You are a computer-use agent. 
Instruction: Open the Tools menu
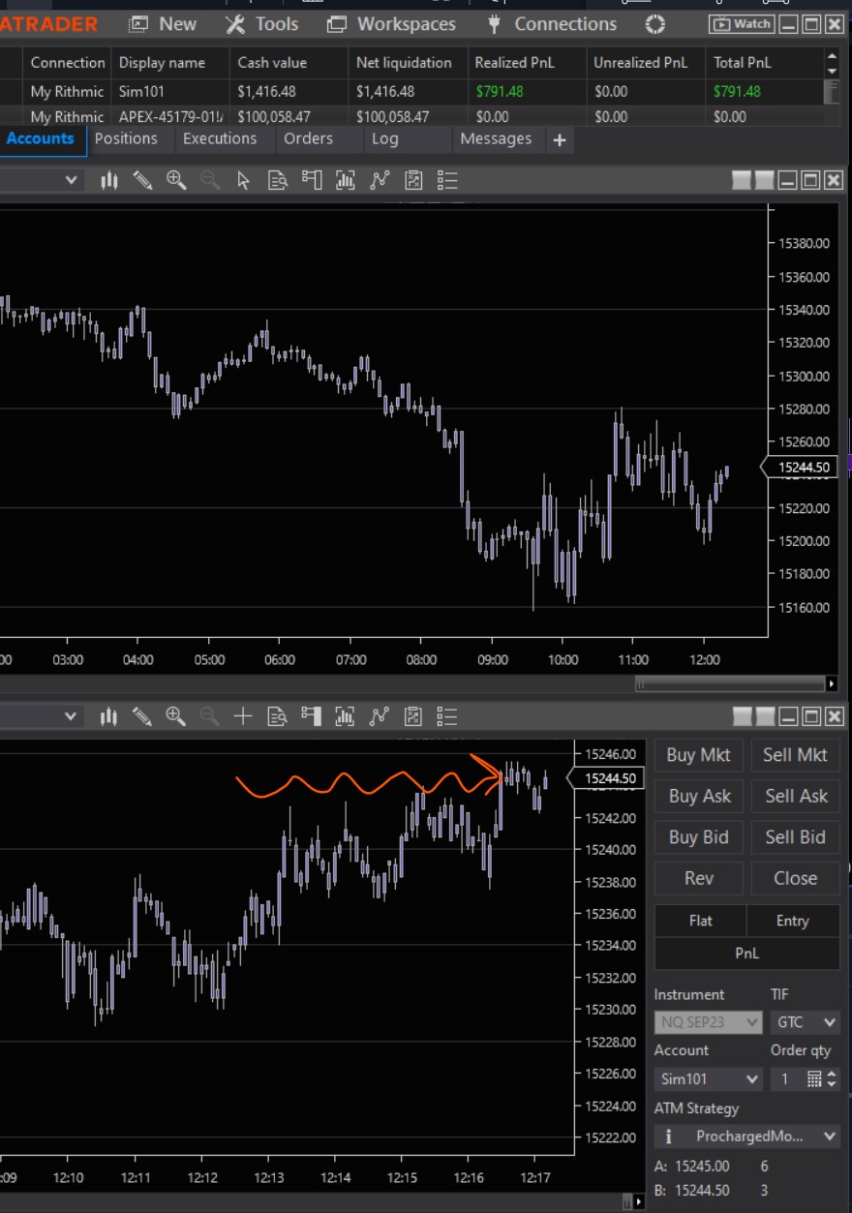point(264,24)
